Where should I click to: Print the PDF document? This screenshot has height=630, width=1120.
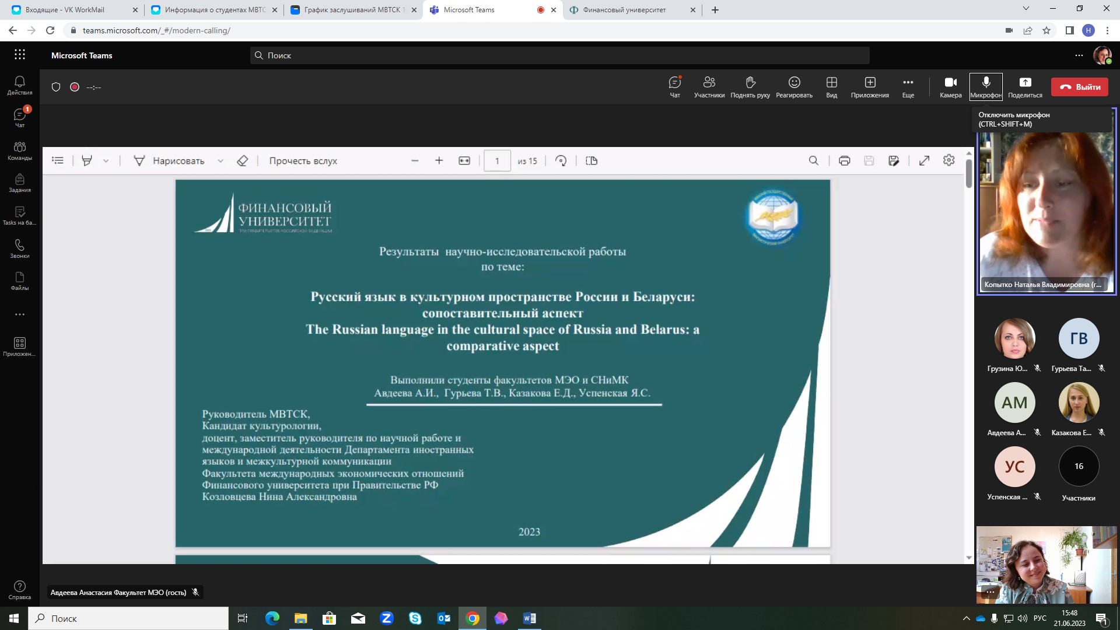click(844, 161)
